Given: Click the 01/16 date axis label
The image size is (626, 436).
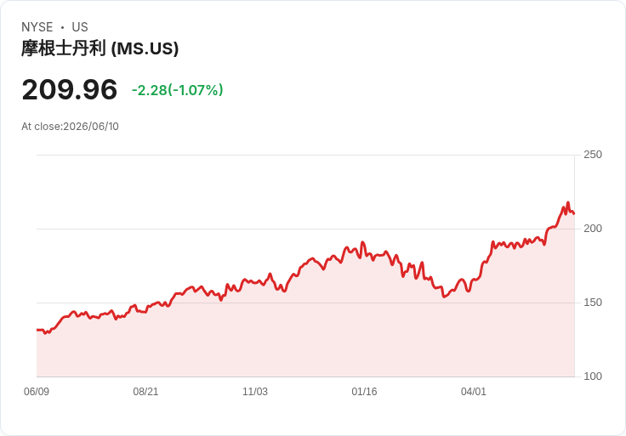Looking at the screenshot, I should tap(364, 392).
